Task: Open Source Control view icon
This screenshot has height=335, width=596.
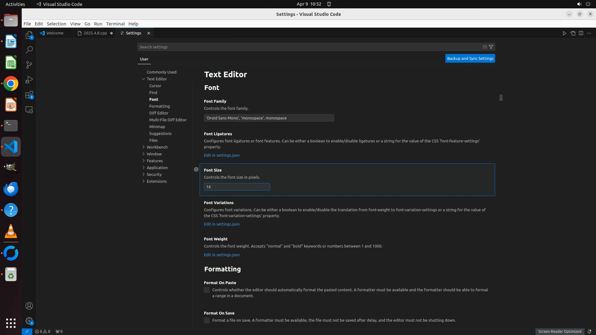Action: [x=29, y=65]
